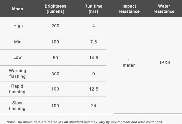Click the Run time (hrs) header
This screenshot has width=182, height=124.
[x=93, y=9]
